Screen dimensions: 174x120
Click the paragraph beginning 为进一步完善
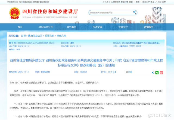point(86,93)
